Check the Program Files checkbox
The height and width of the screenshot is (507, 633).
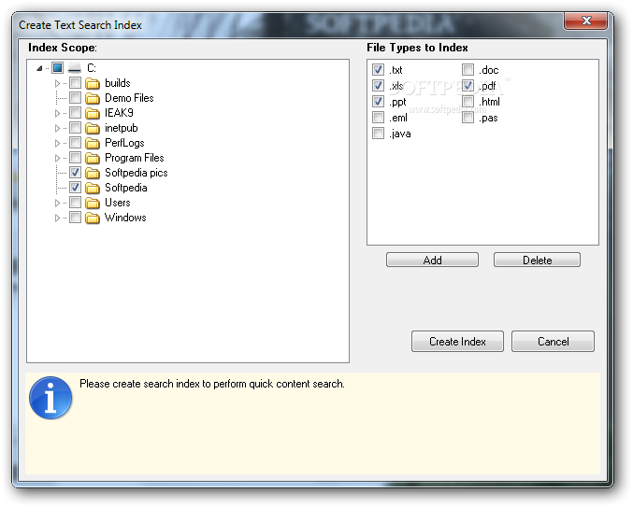(75, 157)
